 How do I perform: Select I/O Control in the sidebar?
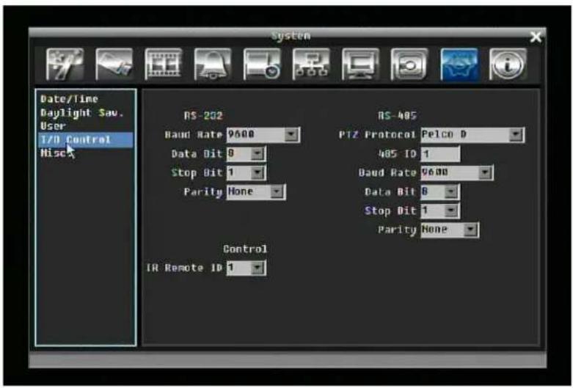tap(86, 140)
